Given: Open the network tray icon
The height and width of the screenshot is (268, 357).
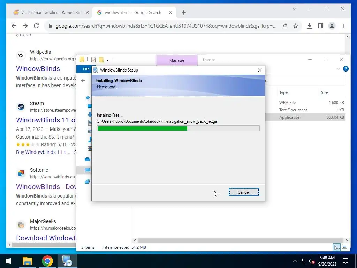Looking at the screenshot, I should point(304,261).
